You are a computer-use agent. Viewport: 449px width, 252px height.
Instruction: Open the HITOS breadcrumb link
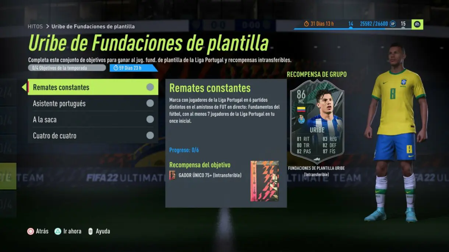click(35, 26)
